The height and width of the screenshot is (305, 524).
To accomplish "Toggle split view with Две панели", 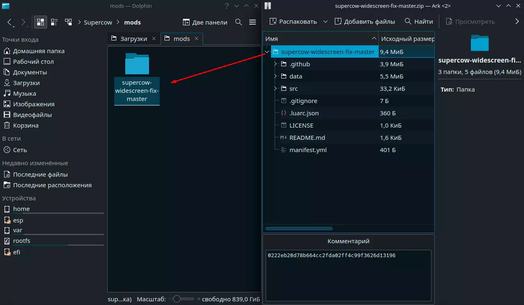I will pos(205,22).
